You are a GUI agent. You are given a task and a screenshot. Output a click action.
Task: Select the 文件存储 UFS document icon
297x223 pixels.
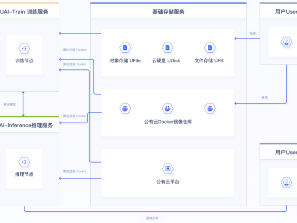210,48
